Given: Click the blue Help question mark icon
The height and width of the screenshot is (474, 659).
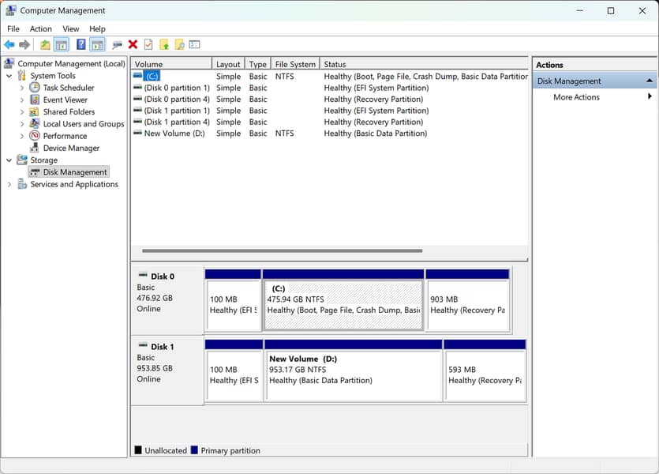Looking at the screenshot, I should tap(81, 45).
